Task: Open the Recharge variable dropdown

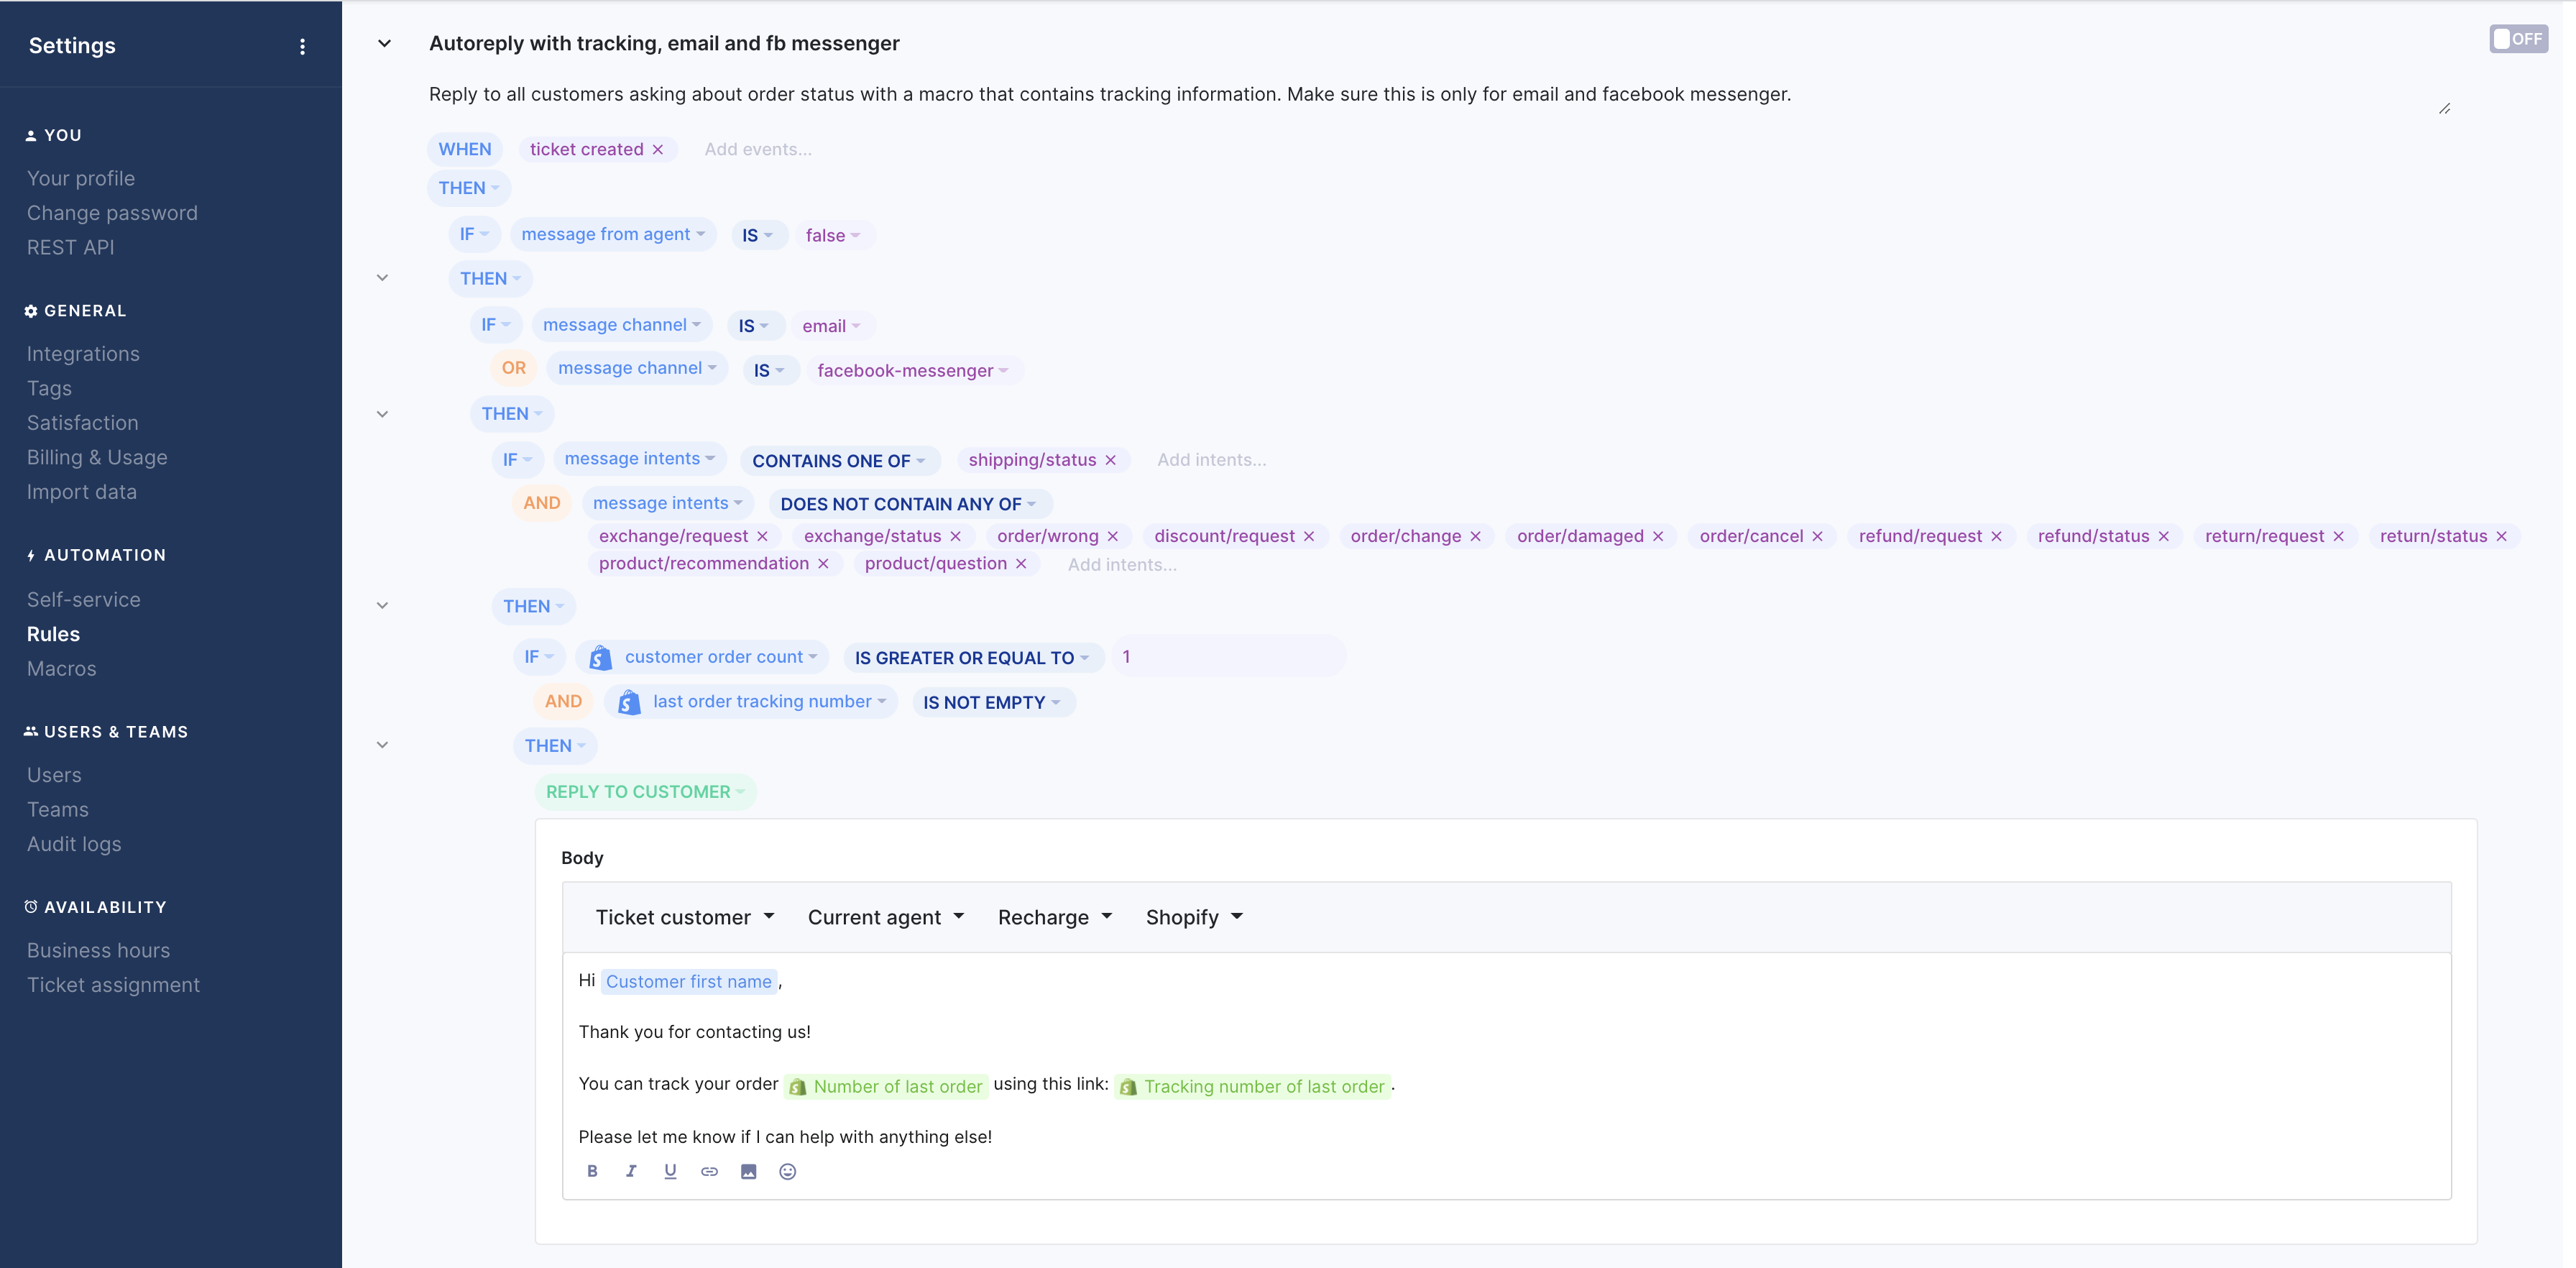Action: coord(1053,916)
